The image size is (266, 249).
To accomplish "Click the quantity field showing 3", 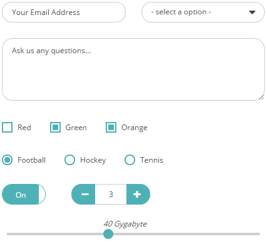I will tap(111, 195).
